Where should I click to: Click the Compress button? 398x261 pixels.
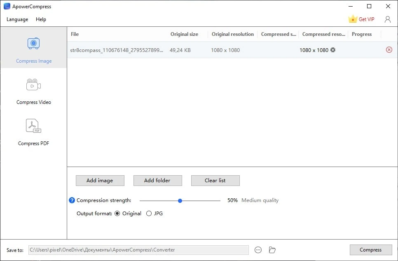click(x=371, y=250)
